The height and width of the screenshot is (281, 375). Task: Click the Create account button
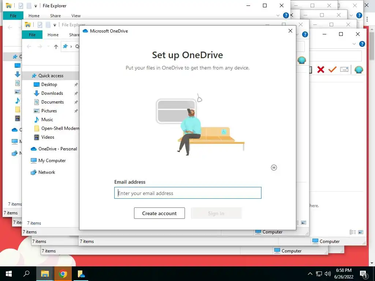click(159, 213)
